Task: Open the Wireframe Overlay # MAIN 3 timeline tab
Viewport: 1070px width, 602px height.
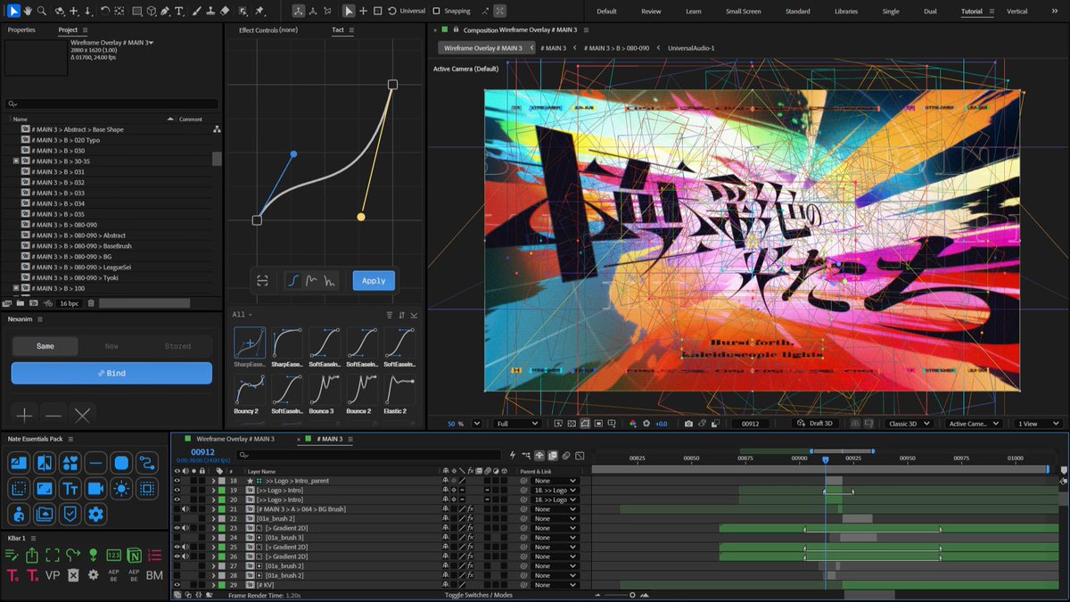Action: [x=235, y=439]
